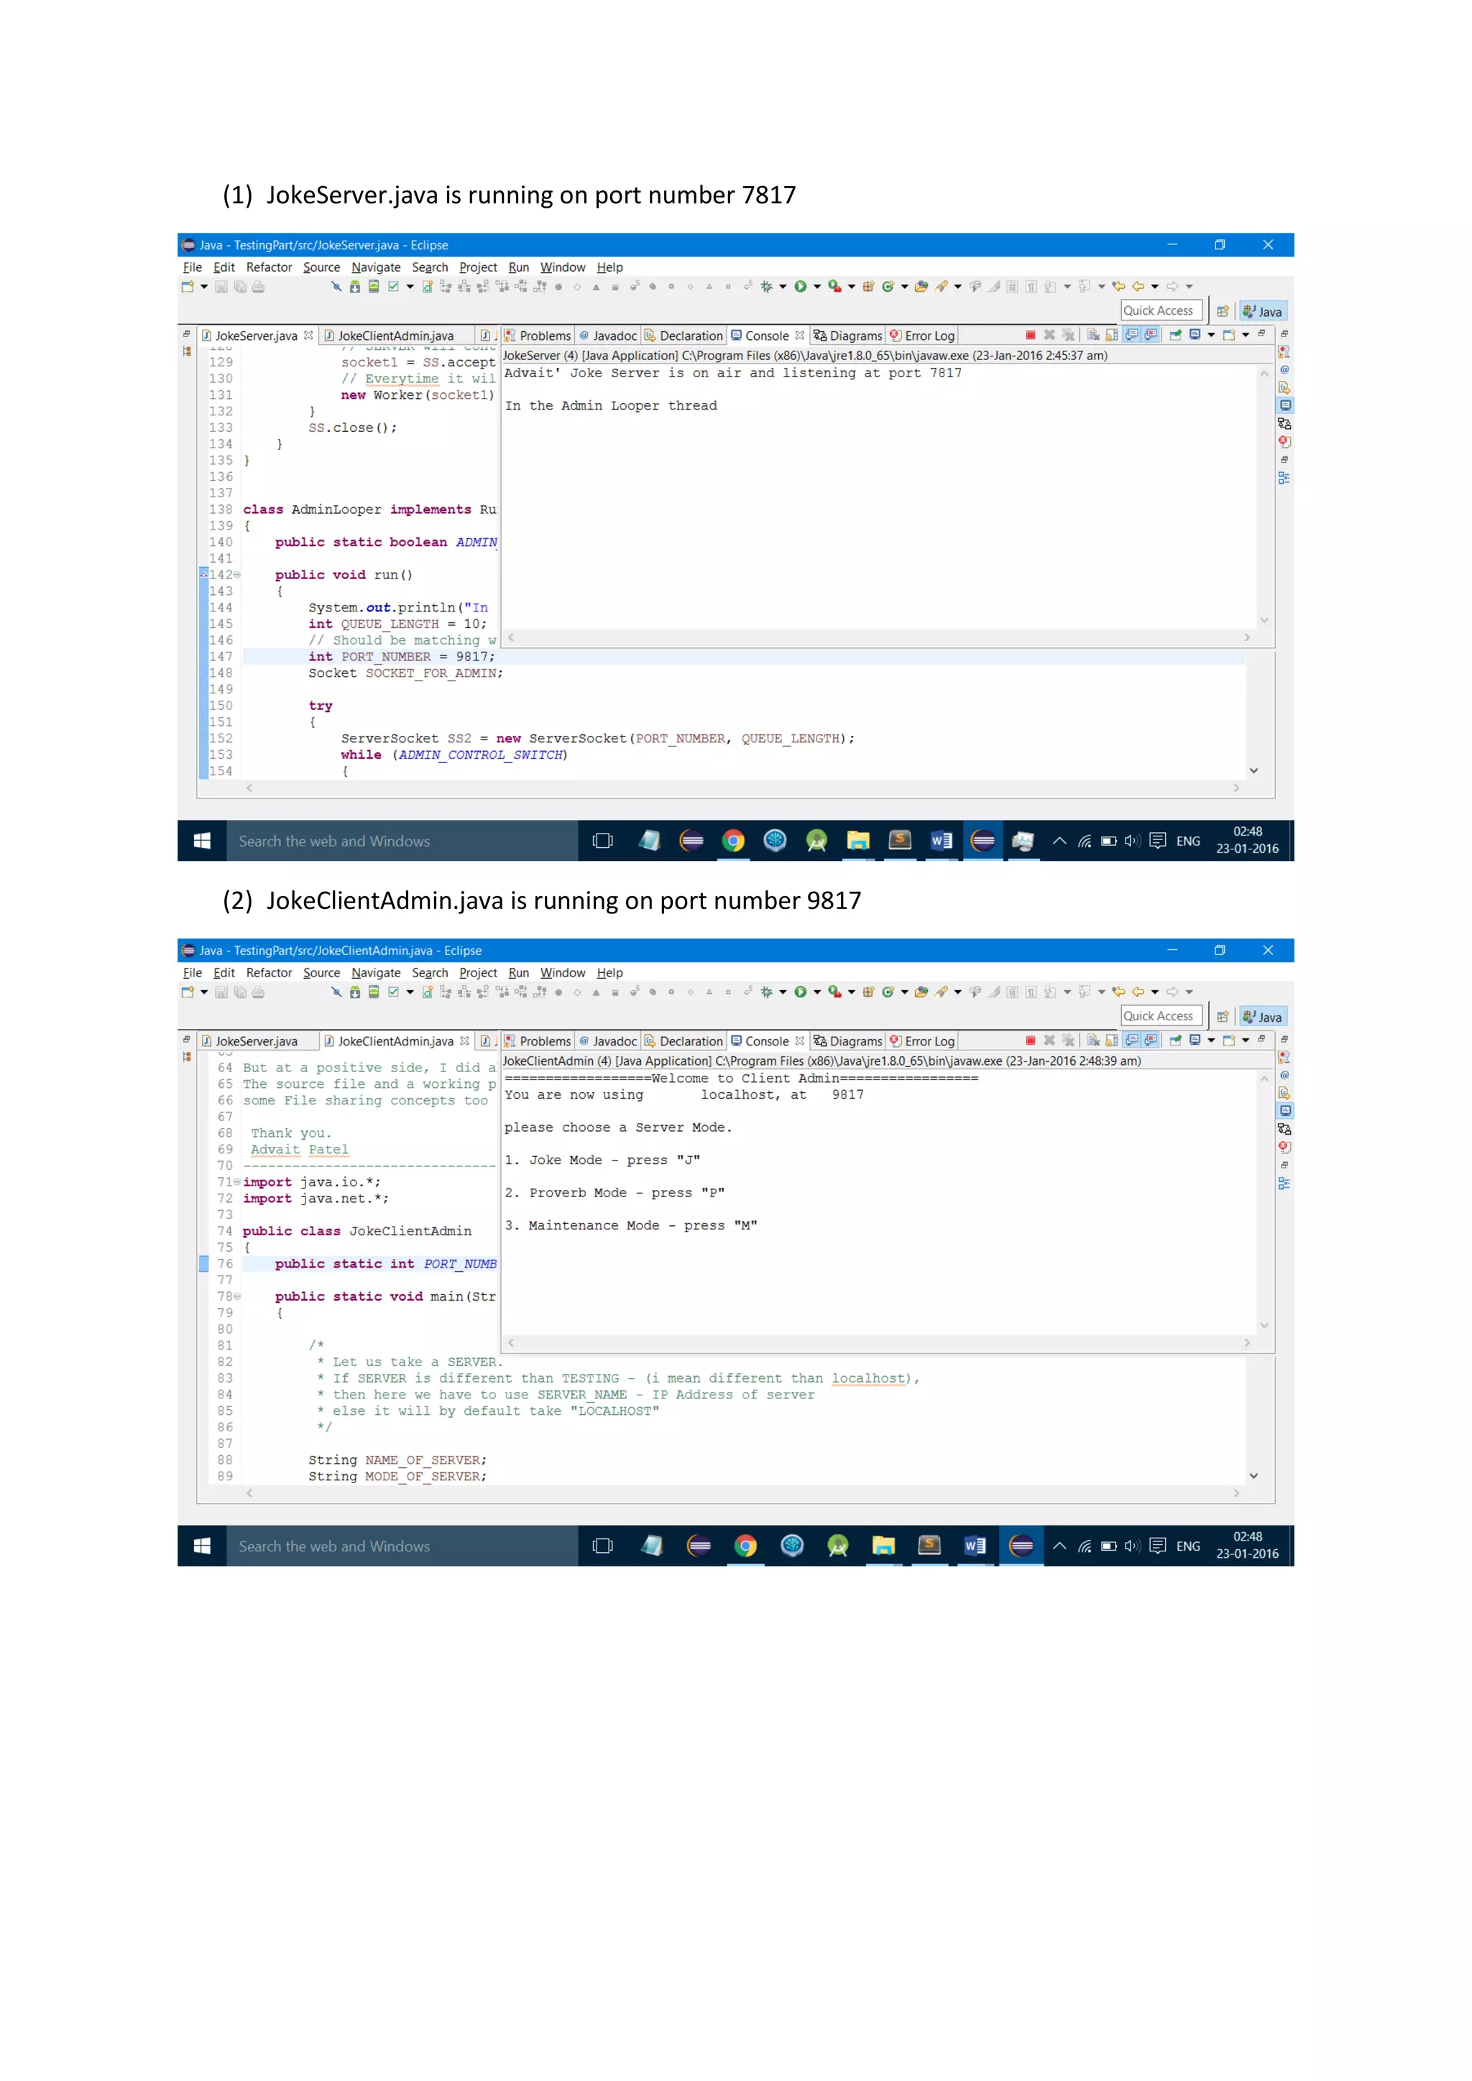The height and width of the screenshot is (2081, 1472).
Task: Click the horizontal scrollbar under the JokeServer console output
Action: pyautogui.click(x=878, y=638)
